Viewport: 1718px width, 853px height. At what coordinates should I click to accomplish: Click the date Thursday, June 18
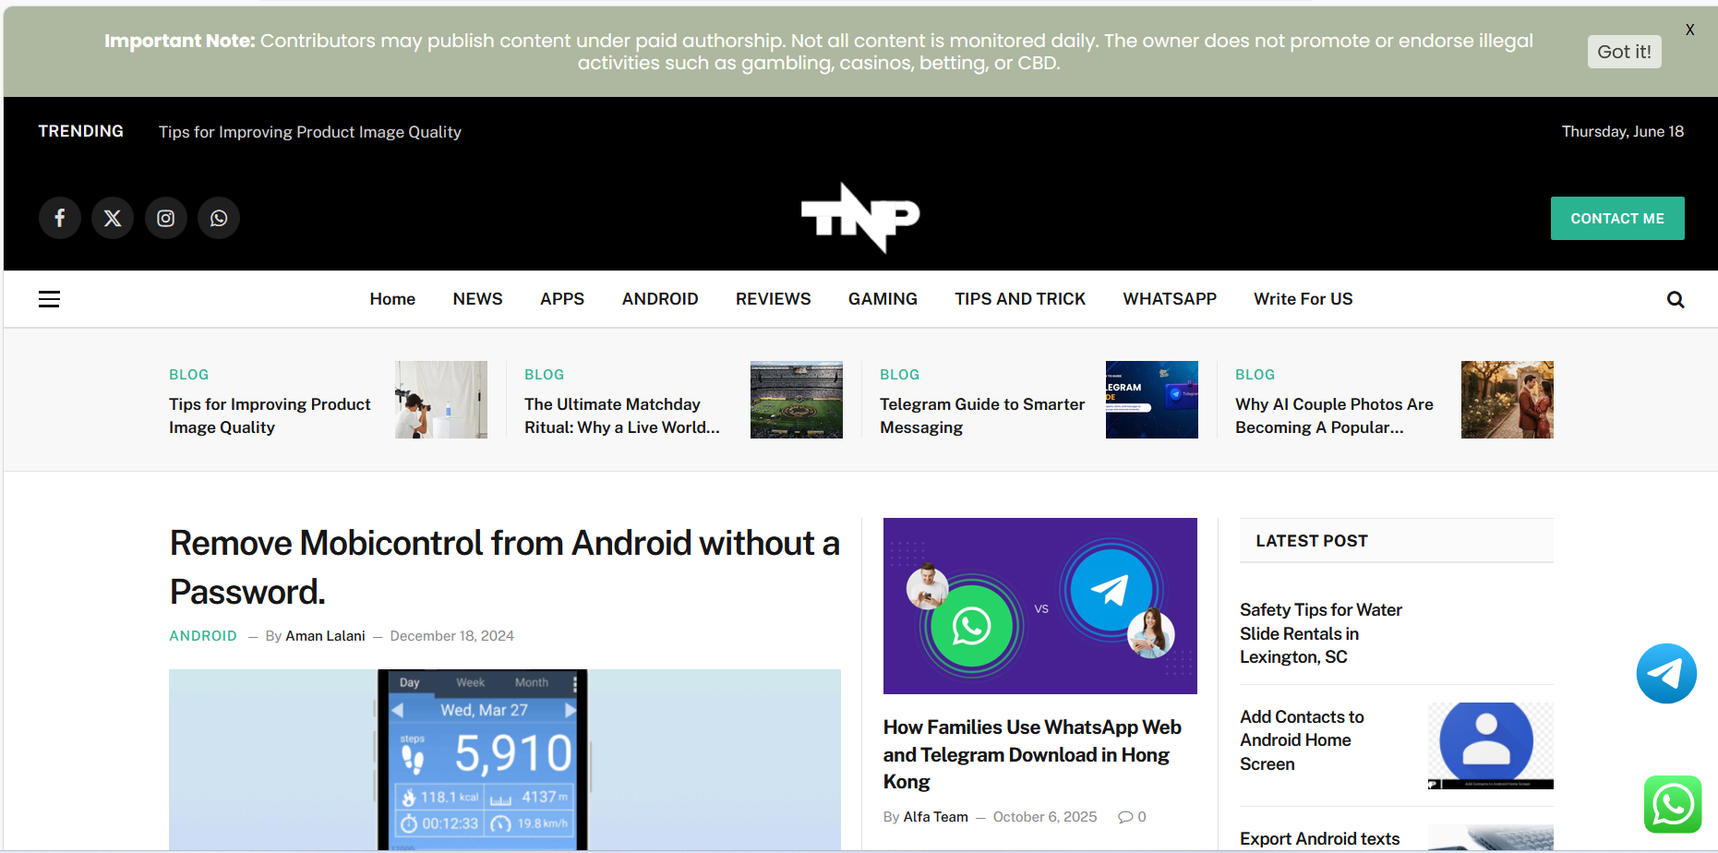1623,131
